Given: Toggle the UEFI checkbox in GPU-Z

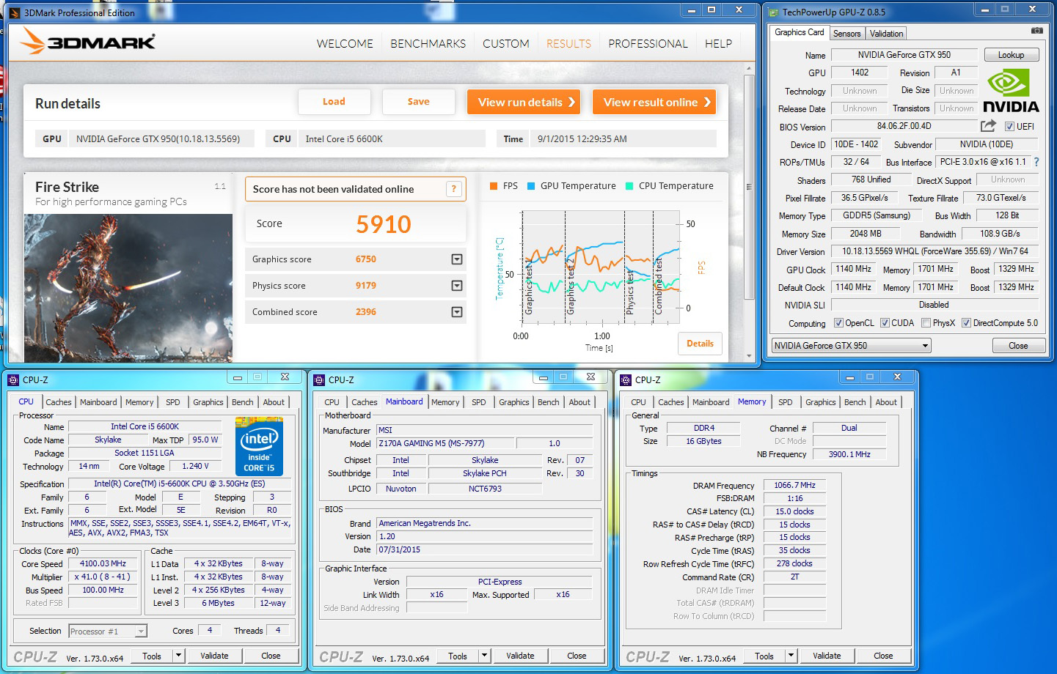Looking at the screenshot, I should click(1009, 127).
